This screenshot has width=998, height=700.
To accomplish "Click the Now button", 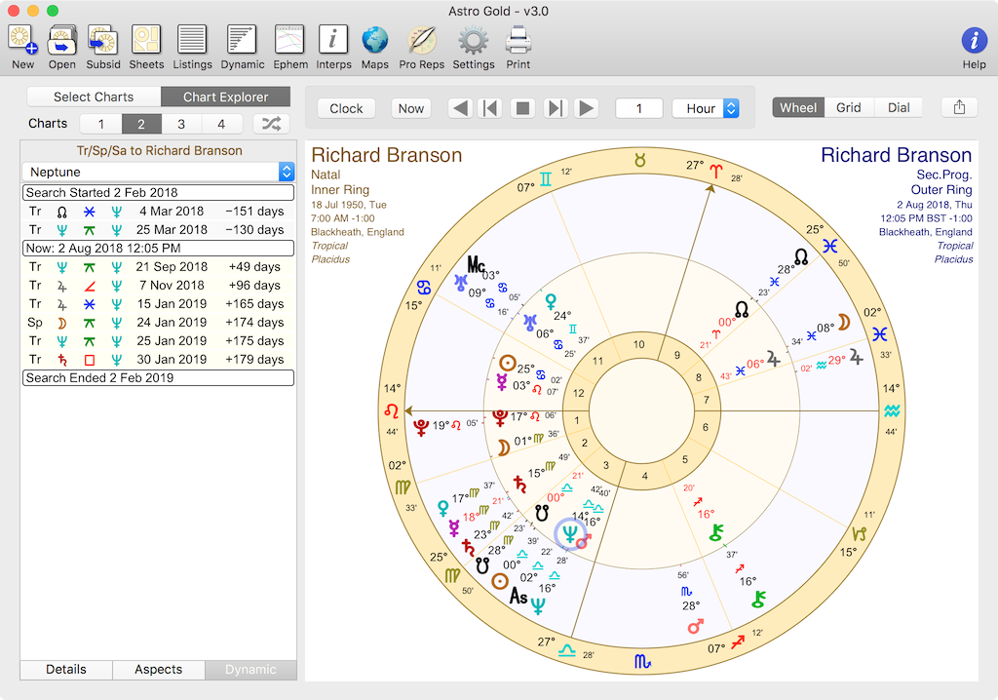I will 411,108.
